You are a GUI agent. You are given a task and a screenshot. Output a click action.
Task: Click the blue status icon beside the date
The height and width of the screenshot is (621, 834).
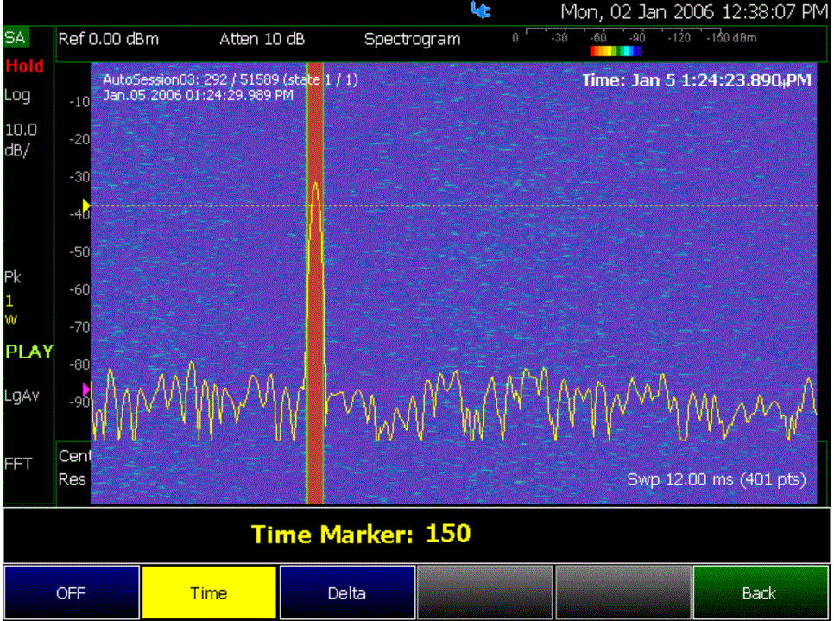point(481,10)
